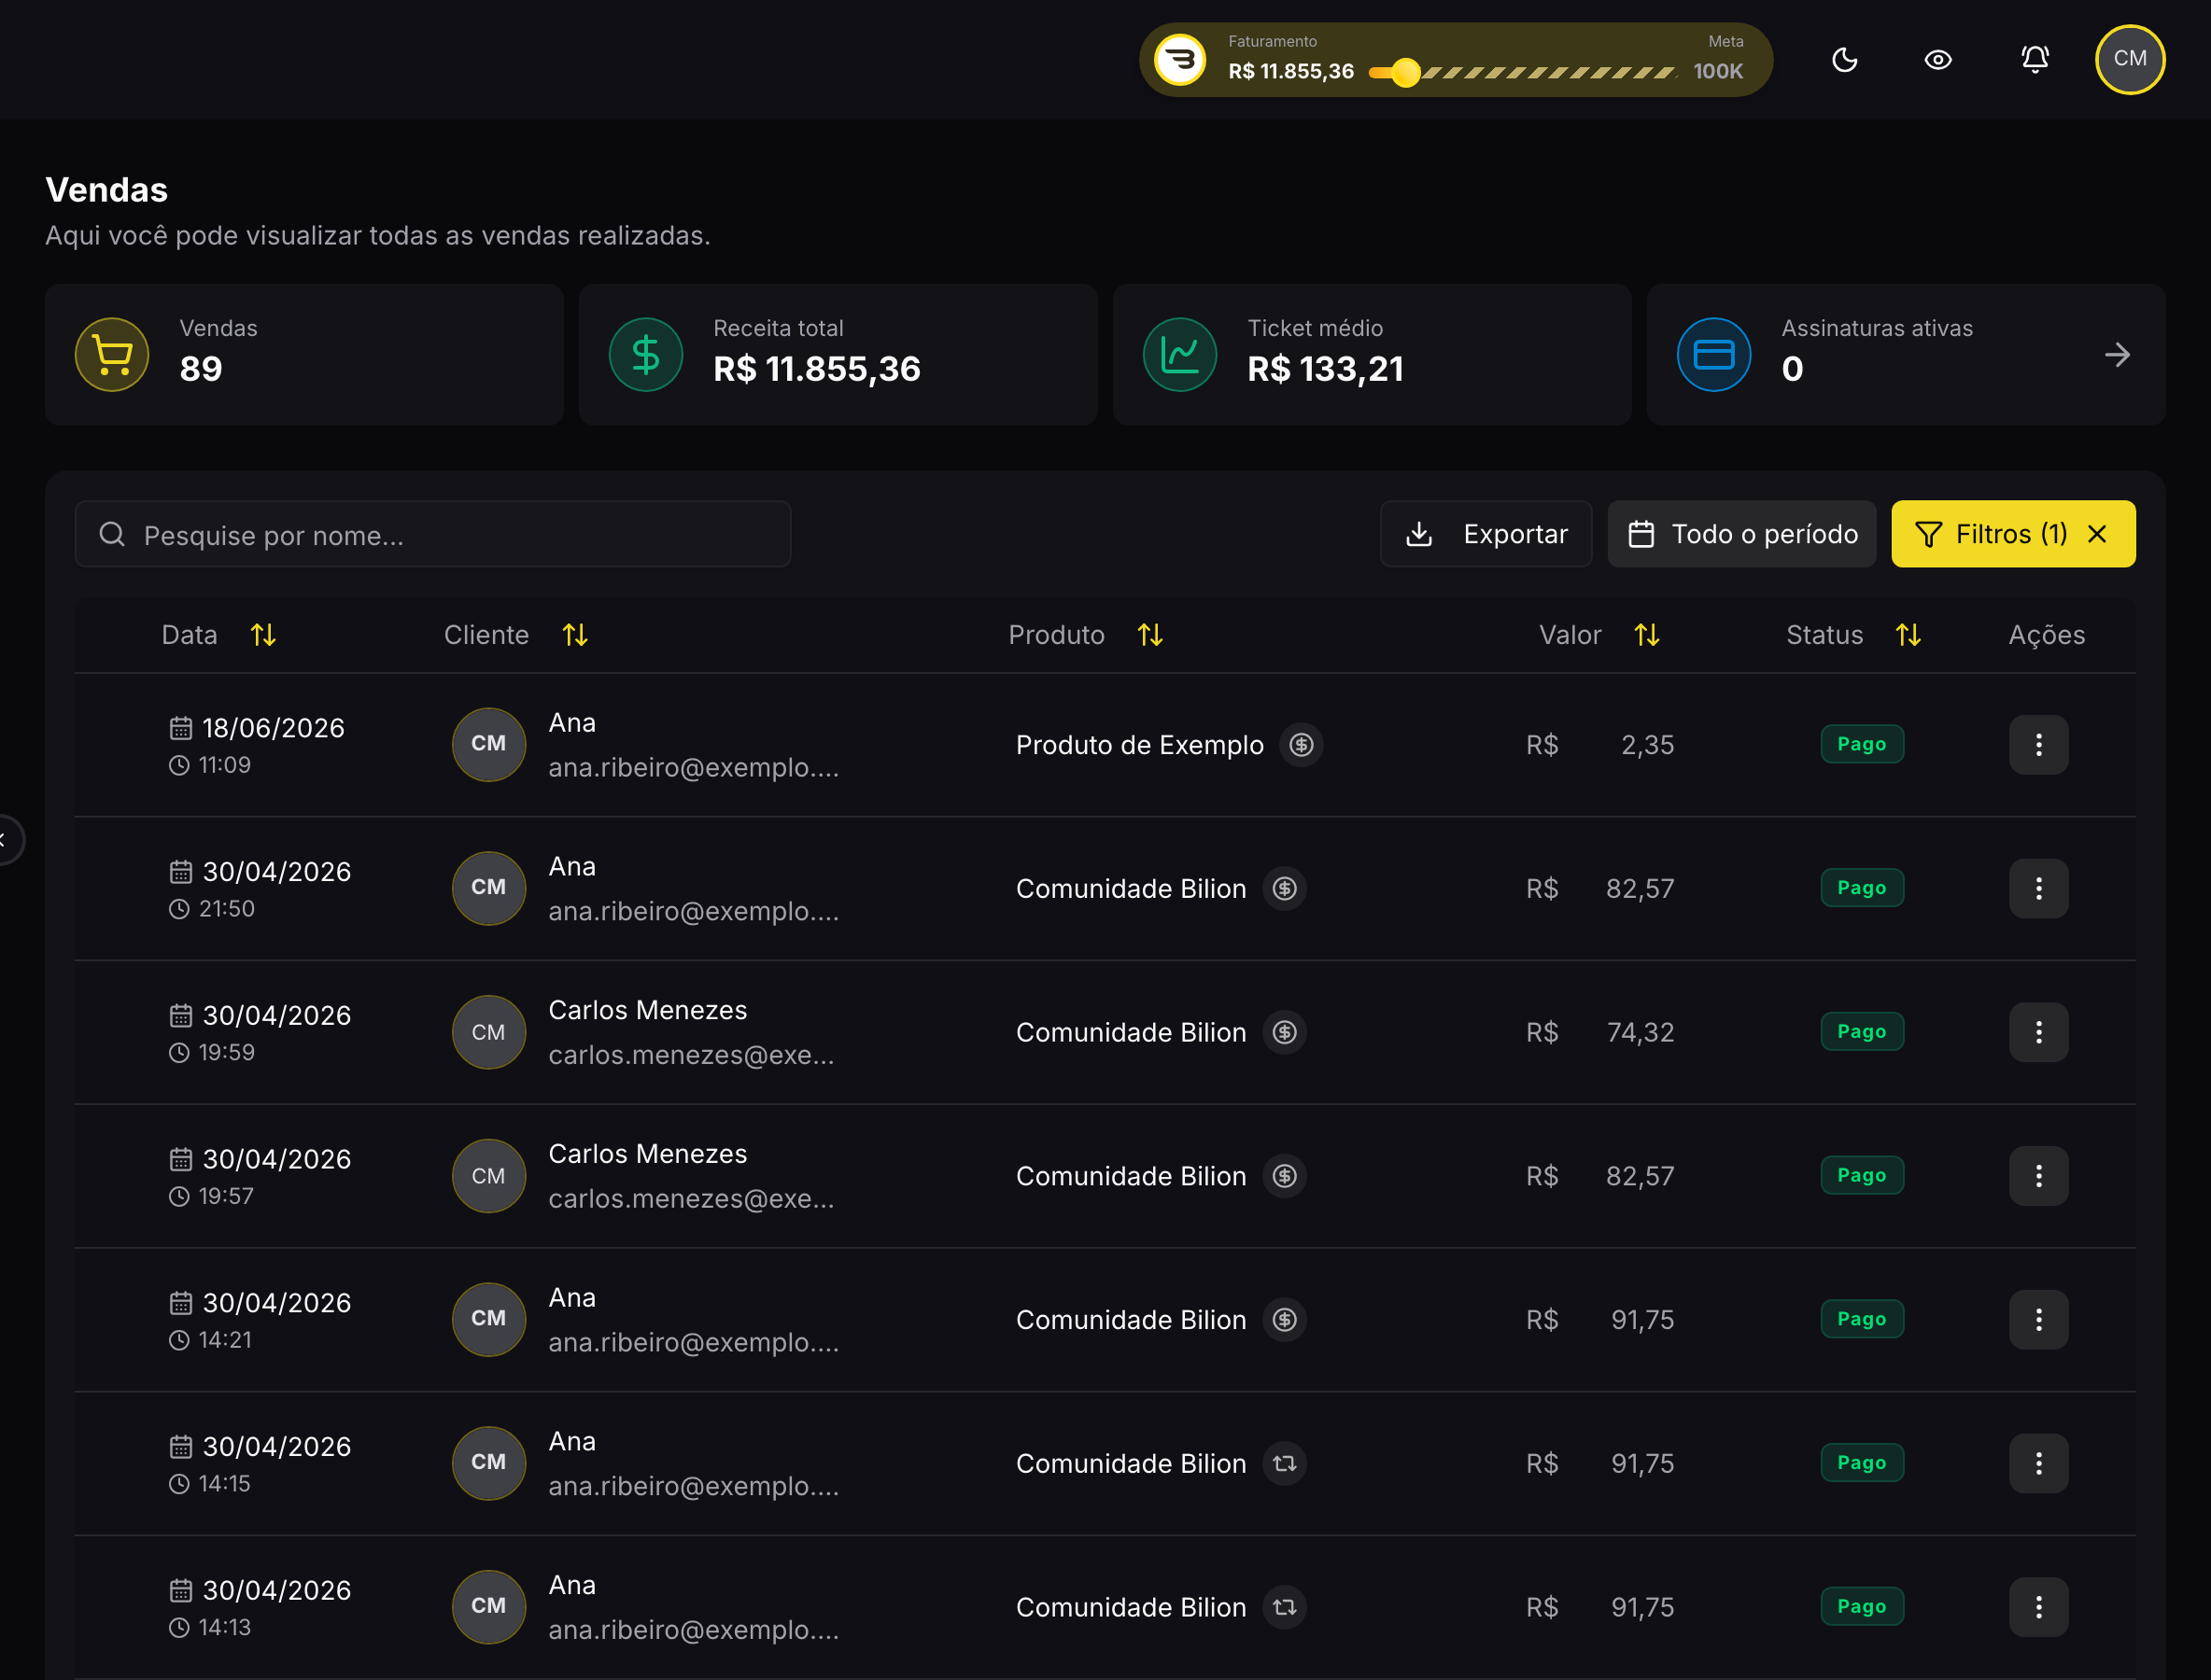
Task: Sort the table by Produto column
Action: click(x=1150, y=635)
